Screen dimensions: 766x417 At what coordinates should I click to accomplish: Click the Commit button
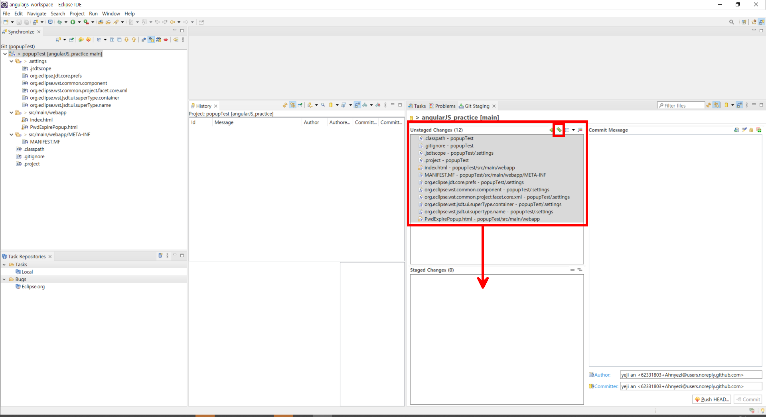(748, 399)
